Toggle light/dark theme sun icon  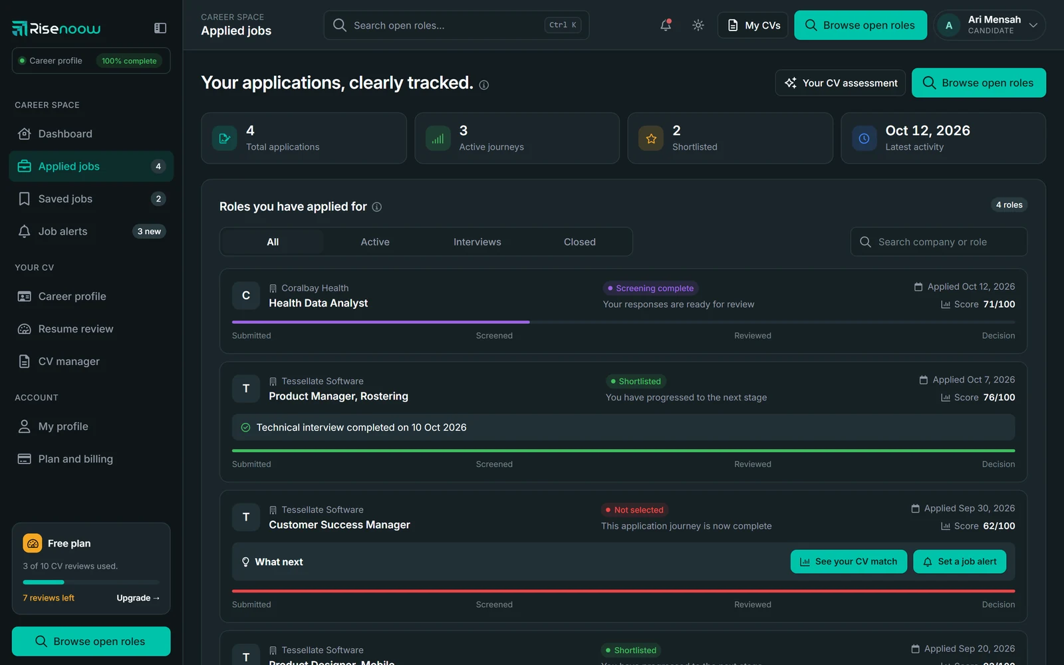(x=698, y=25)
